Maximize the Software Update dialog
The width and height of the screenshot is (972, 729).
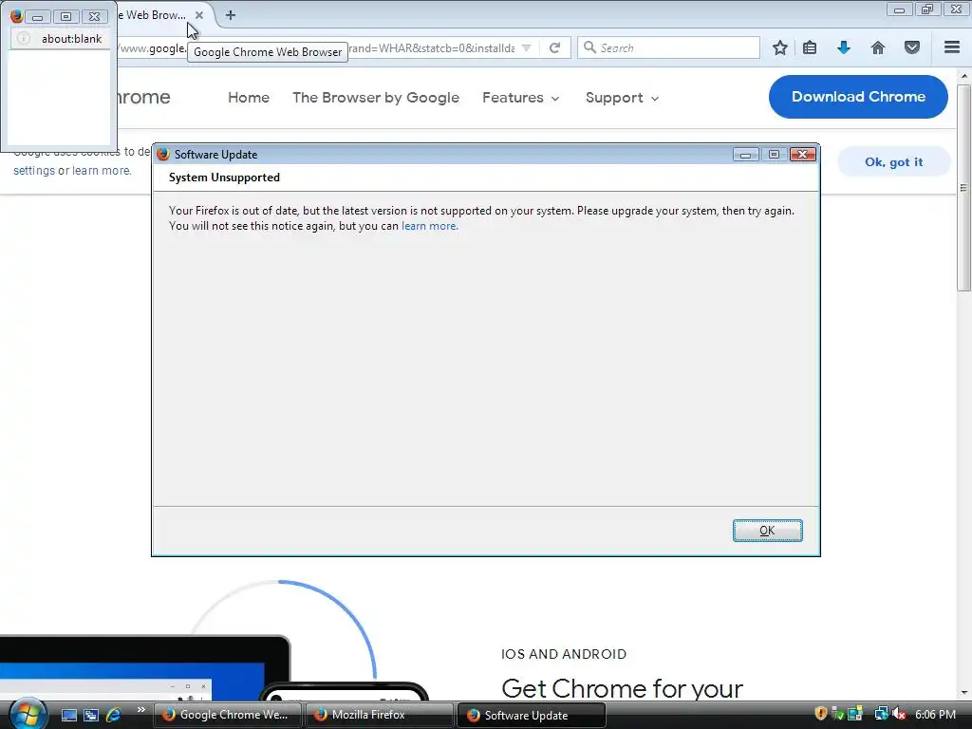click(774, 155)
